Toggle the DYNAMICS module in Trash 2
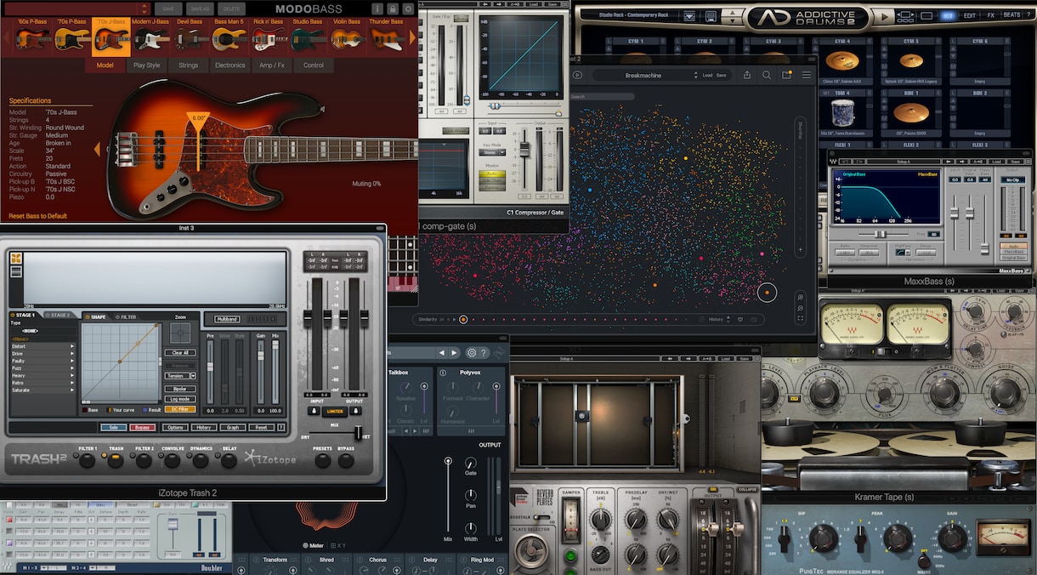 [x=190, y=456]
